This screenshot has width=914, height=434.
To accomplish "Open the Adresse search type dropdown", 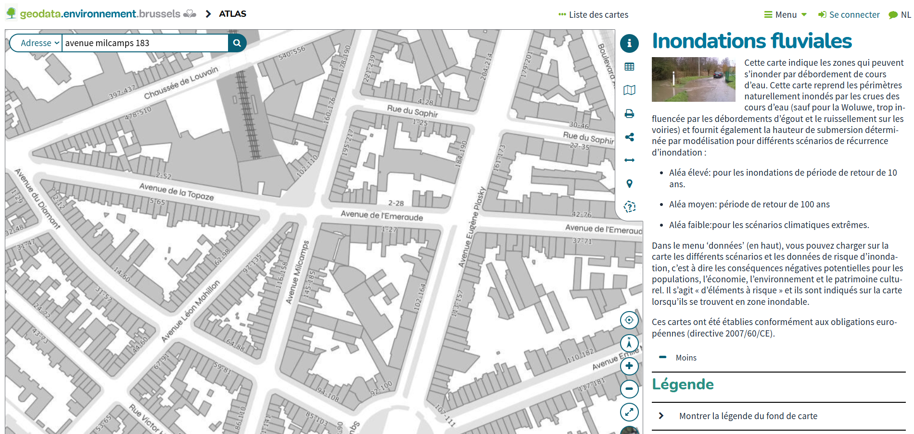I will 37,43.
